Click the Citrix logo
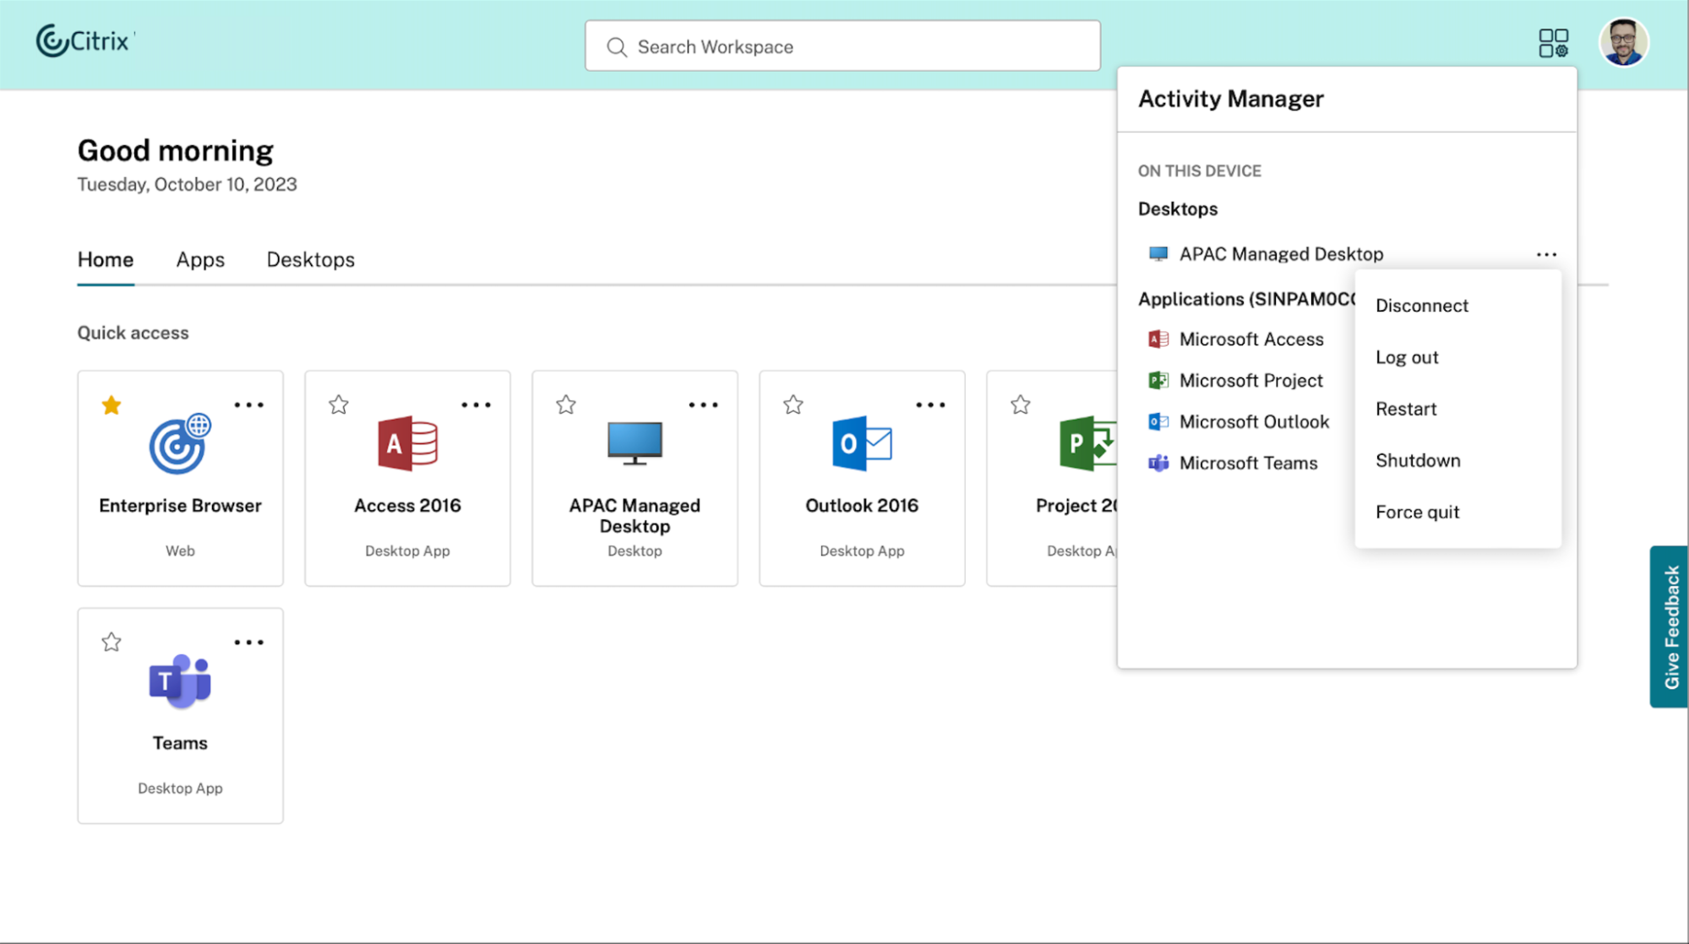This screenshot has height=944, width=1689. coord(84,41)
